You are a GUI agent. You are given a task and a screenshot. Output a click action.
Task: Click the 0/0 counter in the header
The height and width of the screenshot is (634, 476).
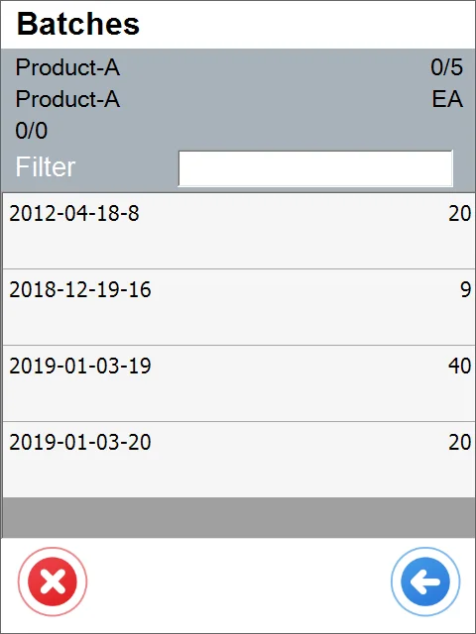tap(32, 131)
